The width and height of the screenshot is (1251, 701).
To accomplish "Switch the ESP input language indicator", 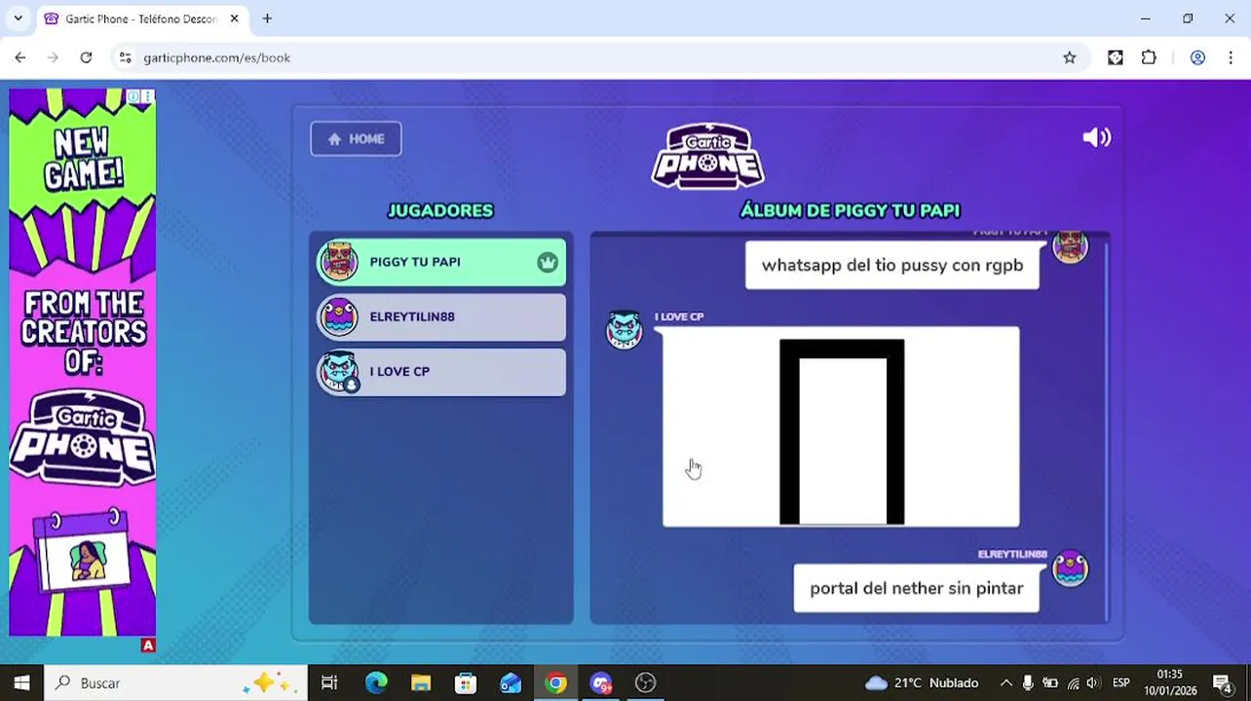I will point(1121,683).
